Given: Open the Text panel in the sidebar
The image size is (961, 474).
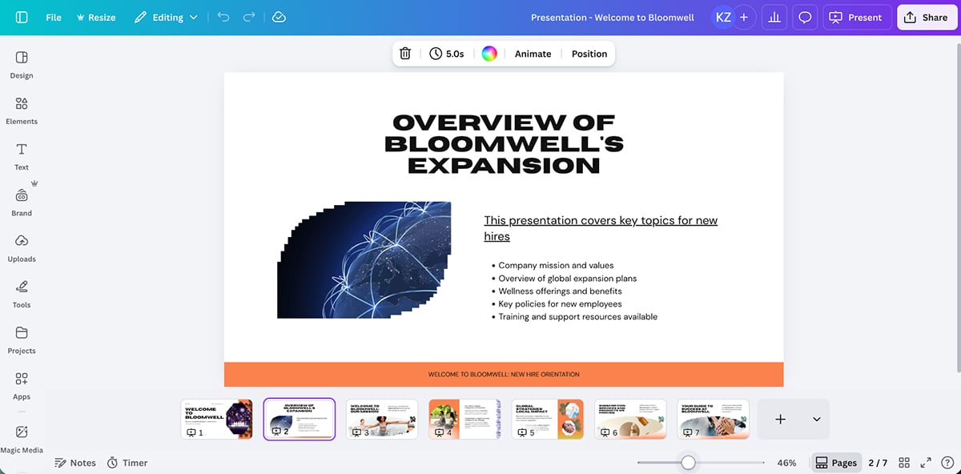Looking at the screenshot, I should [x=22, y=156].
